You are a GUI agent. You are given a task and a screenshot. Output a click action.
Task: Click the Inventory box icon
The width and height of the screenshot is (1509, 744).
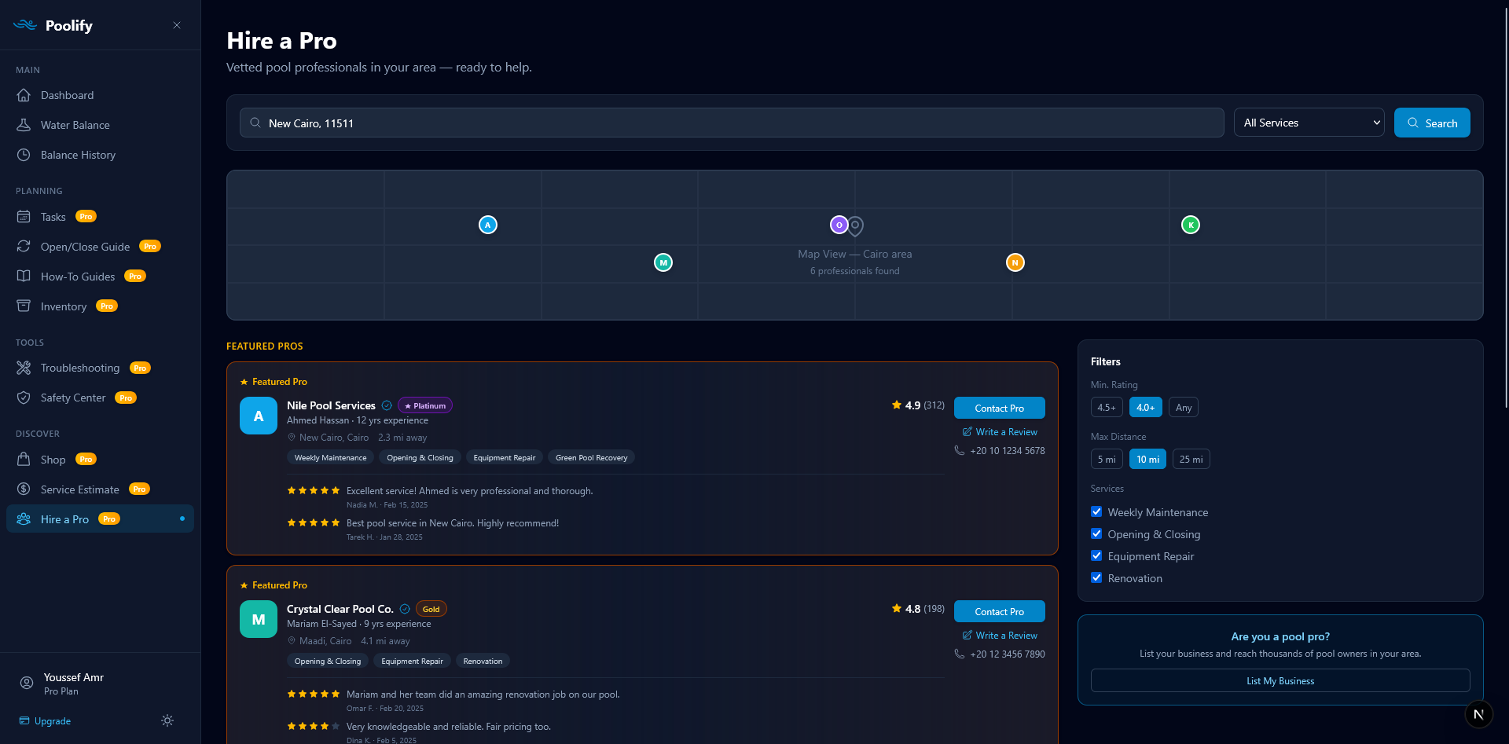coord(24,306)
